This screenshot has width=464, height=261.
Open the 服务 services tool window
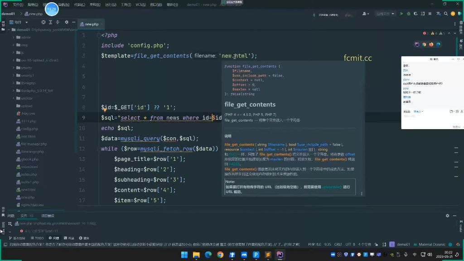(84, 238)
